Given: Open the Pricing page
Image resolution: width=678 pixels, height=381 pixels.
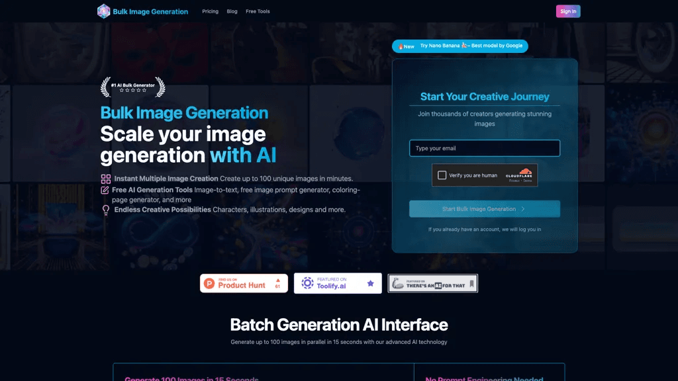Looking at the screenshot, I should [210, 11].
